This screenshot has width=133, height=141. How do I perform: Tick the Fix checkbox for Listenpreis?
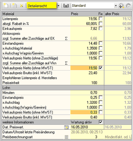[101, 18]
